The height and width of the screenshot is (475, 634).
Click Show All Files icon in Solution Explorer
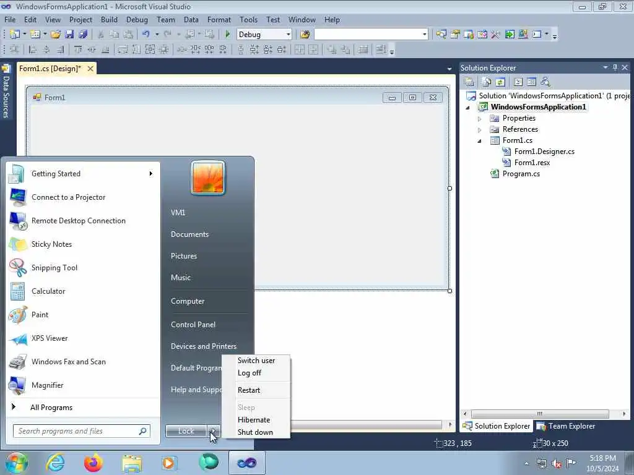point(487,82)
